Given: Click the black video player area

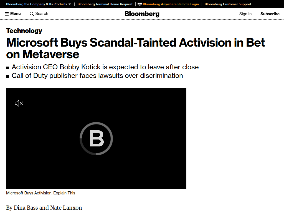Looking at the screenshot, I should [96, 138].
